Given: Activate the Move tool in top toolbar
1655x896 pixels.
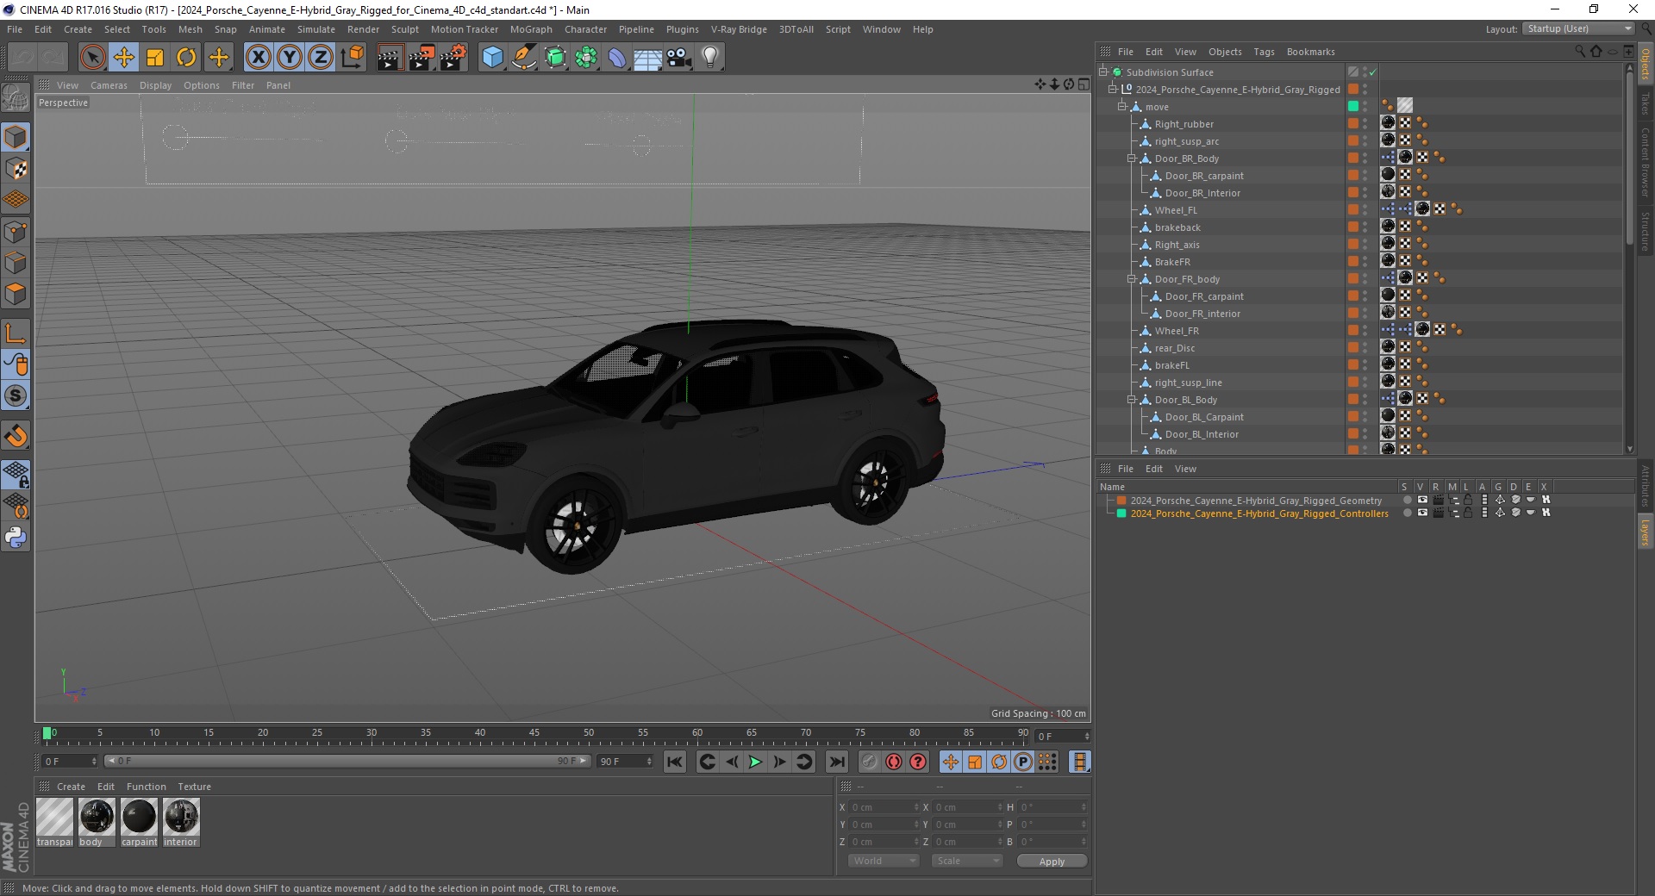Looking at the screenshot, I should pos(124,58).
